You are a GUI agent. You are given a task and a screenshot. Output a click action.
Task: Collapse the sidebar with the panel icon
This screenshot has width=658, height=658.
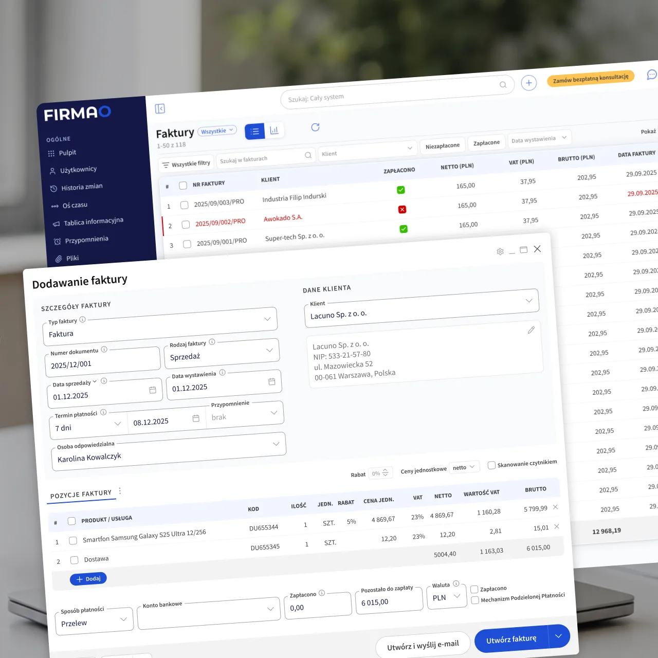click(x=160, y=108)
